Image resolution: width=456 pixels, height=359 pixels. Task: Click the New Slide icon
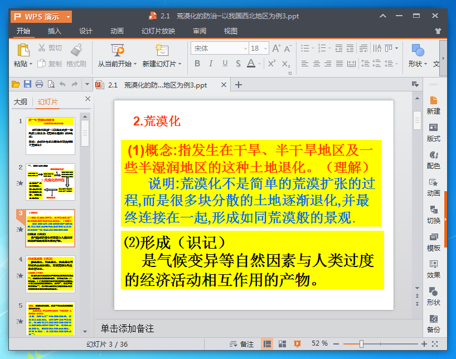162,50
